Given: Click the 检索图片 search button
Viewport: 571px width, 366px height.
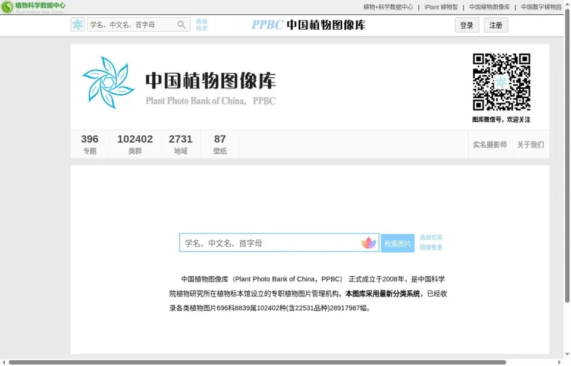Looking at the screenshot, I should pos(398,244).
